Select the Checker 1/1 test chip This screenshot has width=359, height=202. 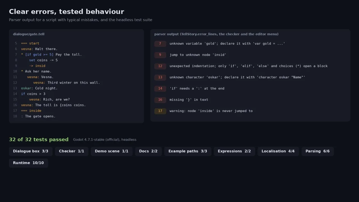pyautogui.click(x=72, y=151)
